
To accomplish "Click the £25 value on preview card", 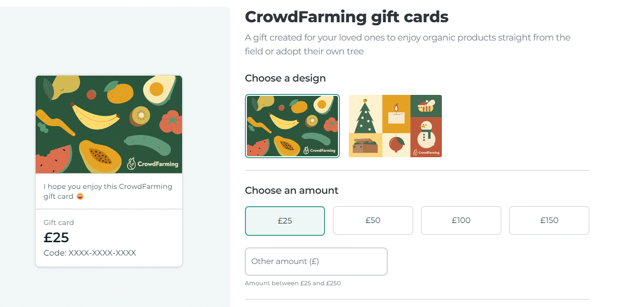I will [x=56, y=238].
